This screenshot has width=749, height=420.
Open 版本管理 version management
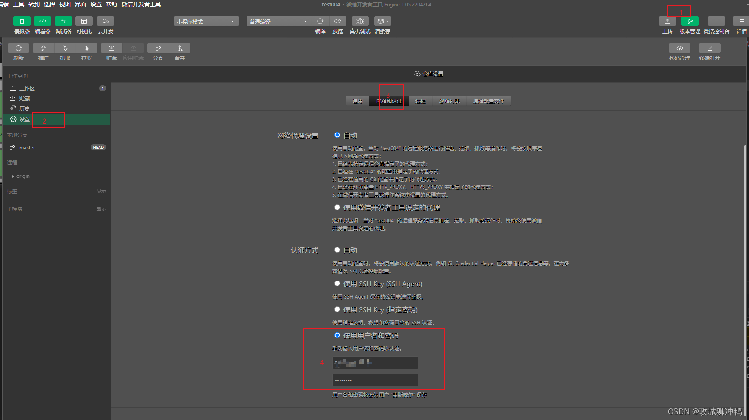tap(690, 21)
